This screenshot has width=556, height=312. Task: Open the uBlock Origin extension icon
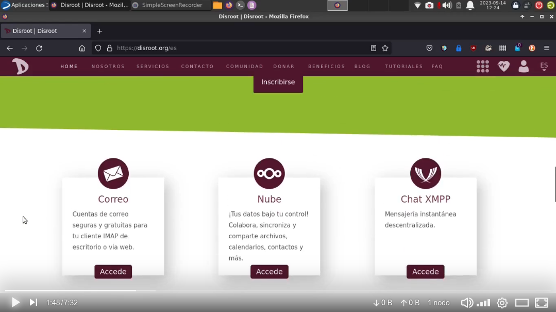pyautogui.click(x=473, y=48)
